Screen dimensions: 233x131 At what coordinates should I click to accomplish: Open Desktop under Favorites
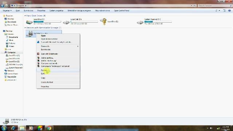coord(11,19)
